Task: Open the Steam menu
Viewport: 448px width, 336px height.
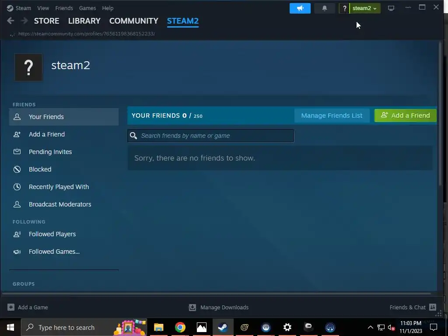Action: click(23, 8)
